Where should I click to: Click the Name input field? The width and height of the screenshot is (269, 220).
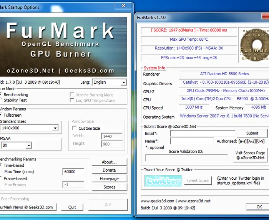point(192,141)
